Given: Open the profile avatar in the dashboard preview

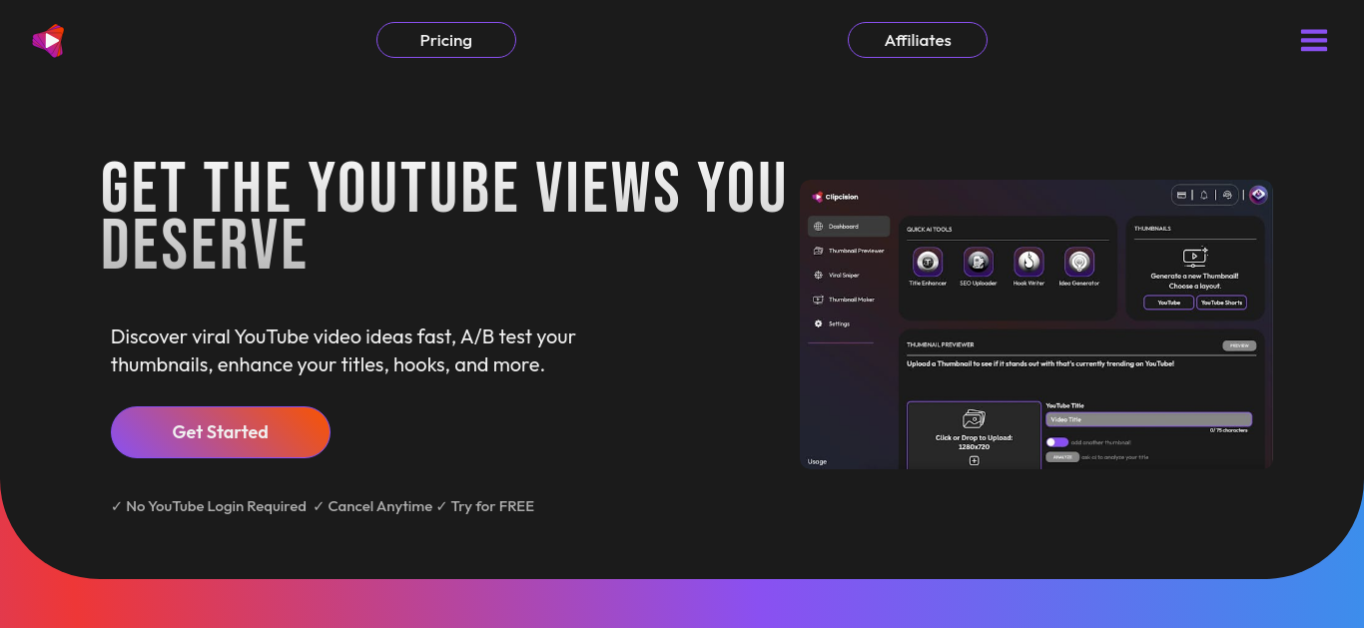Looking at the screenshot, I should pyautogui.click(x=1258, y=195).
